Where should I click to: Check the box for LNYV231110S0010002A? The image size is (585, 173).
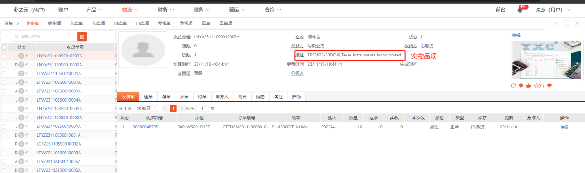point(5,65)
